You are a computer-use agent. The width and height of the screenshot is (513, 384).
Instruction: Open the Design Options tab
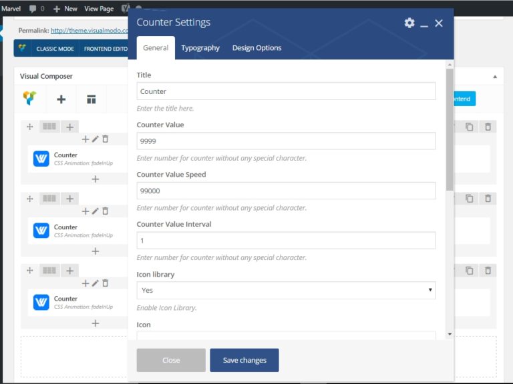click(256, 48)
